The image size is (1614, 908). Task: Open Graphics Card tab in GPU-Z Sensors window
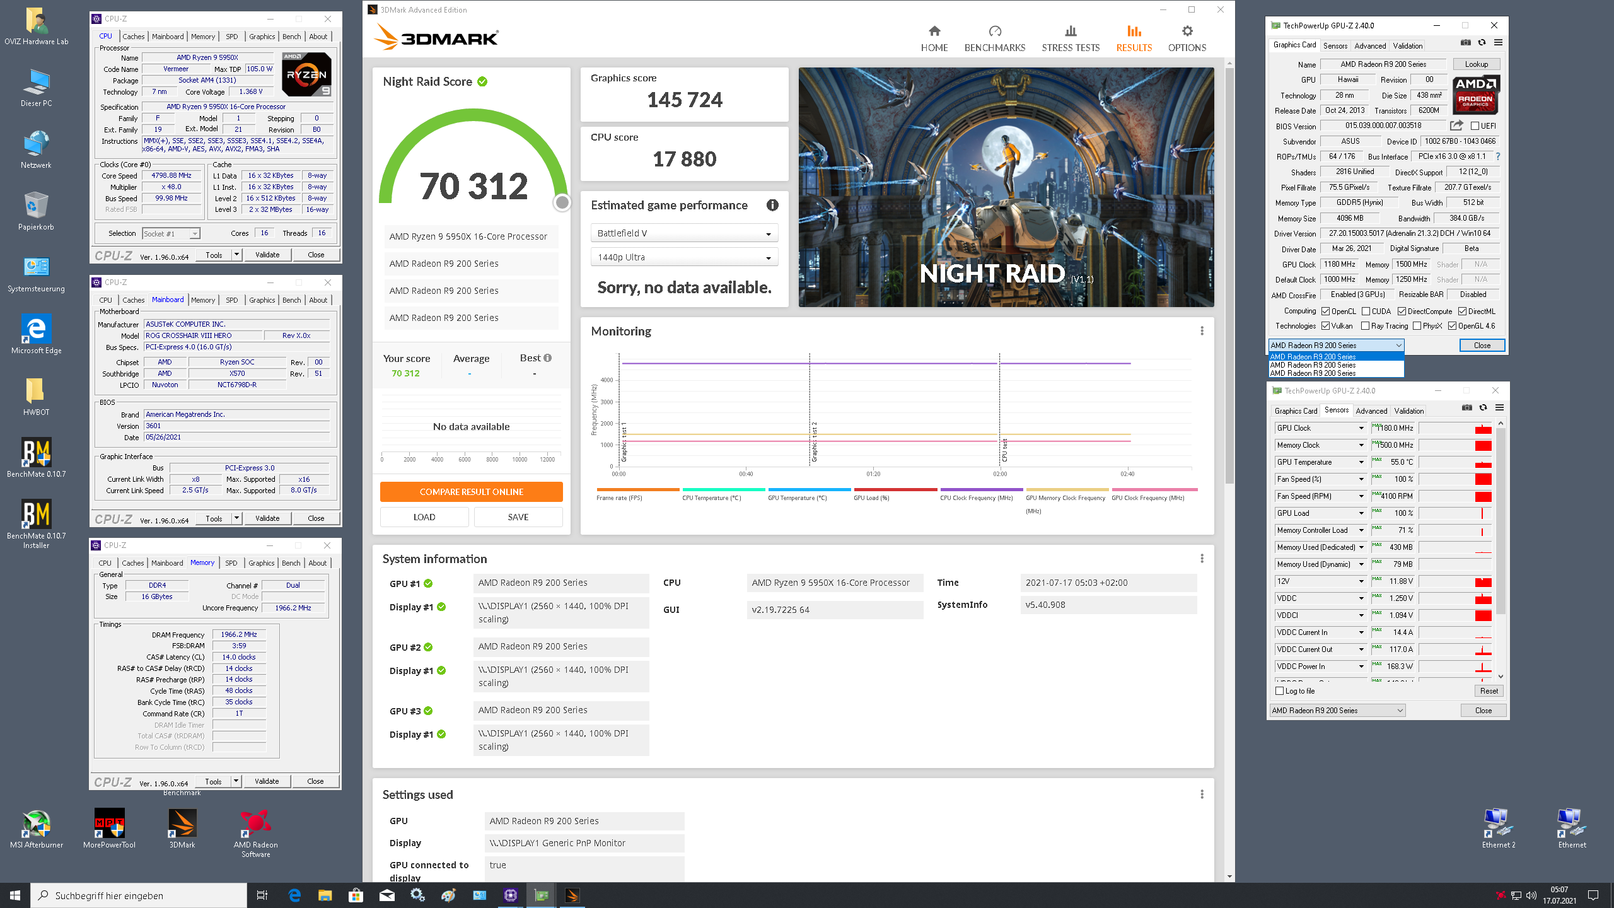coord(1296,411)
